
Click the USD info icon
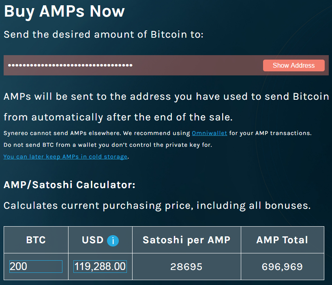click(113, 241)
